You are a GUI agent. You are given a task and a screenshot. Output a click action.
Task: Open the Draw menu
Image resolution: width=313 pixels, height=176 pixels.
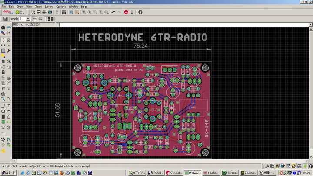[20, 7]
